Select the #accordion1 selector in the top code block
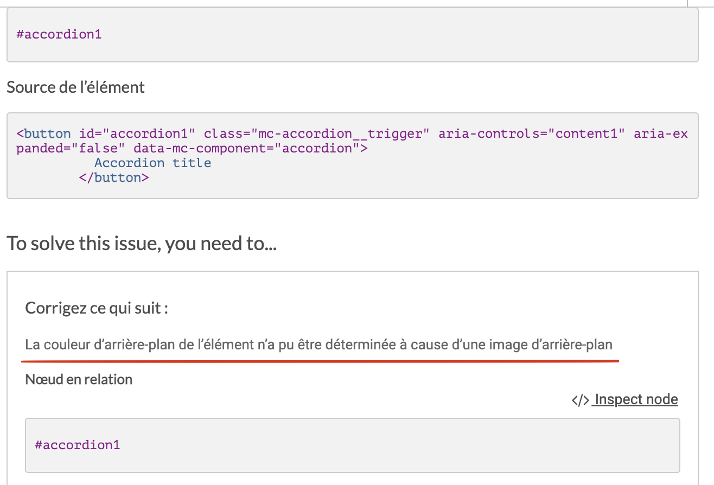This screenshot has height=485, width=714. [x=59, y=34]
